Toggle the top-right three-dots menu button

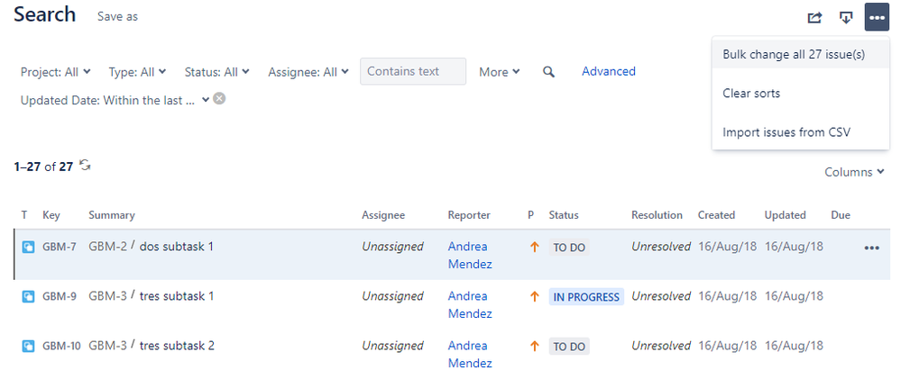pos(877,17)
